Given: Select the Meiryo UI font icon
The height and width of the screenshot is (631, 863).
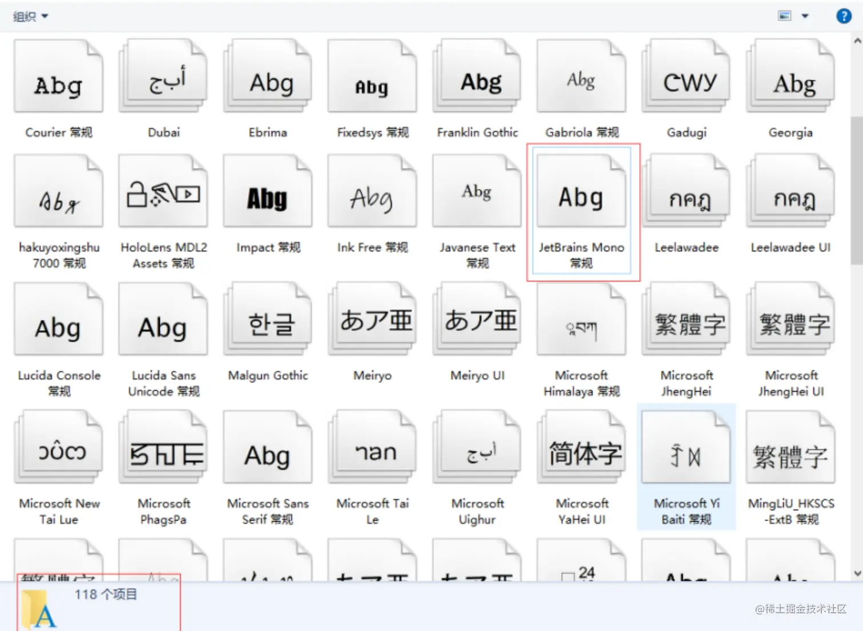Looking at the screenshot, I should pyautogui.click(x=477, y=319).
